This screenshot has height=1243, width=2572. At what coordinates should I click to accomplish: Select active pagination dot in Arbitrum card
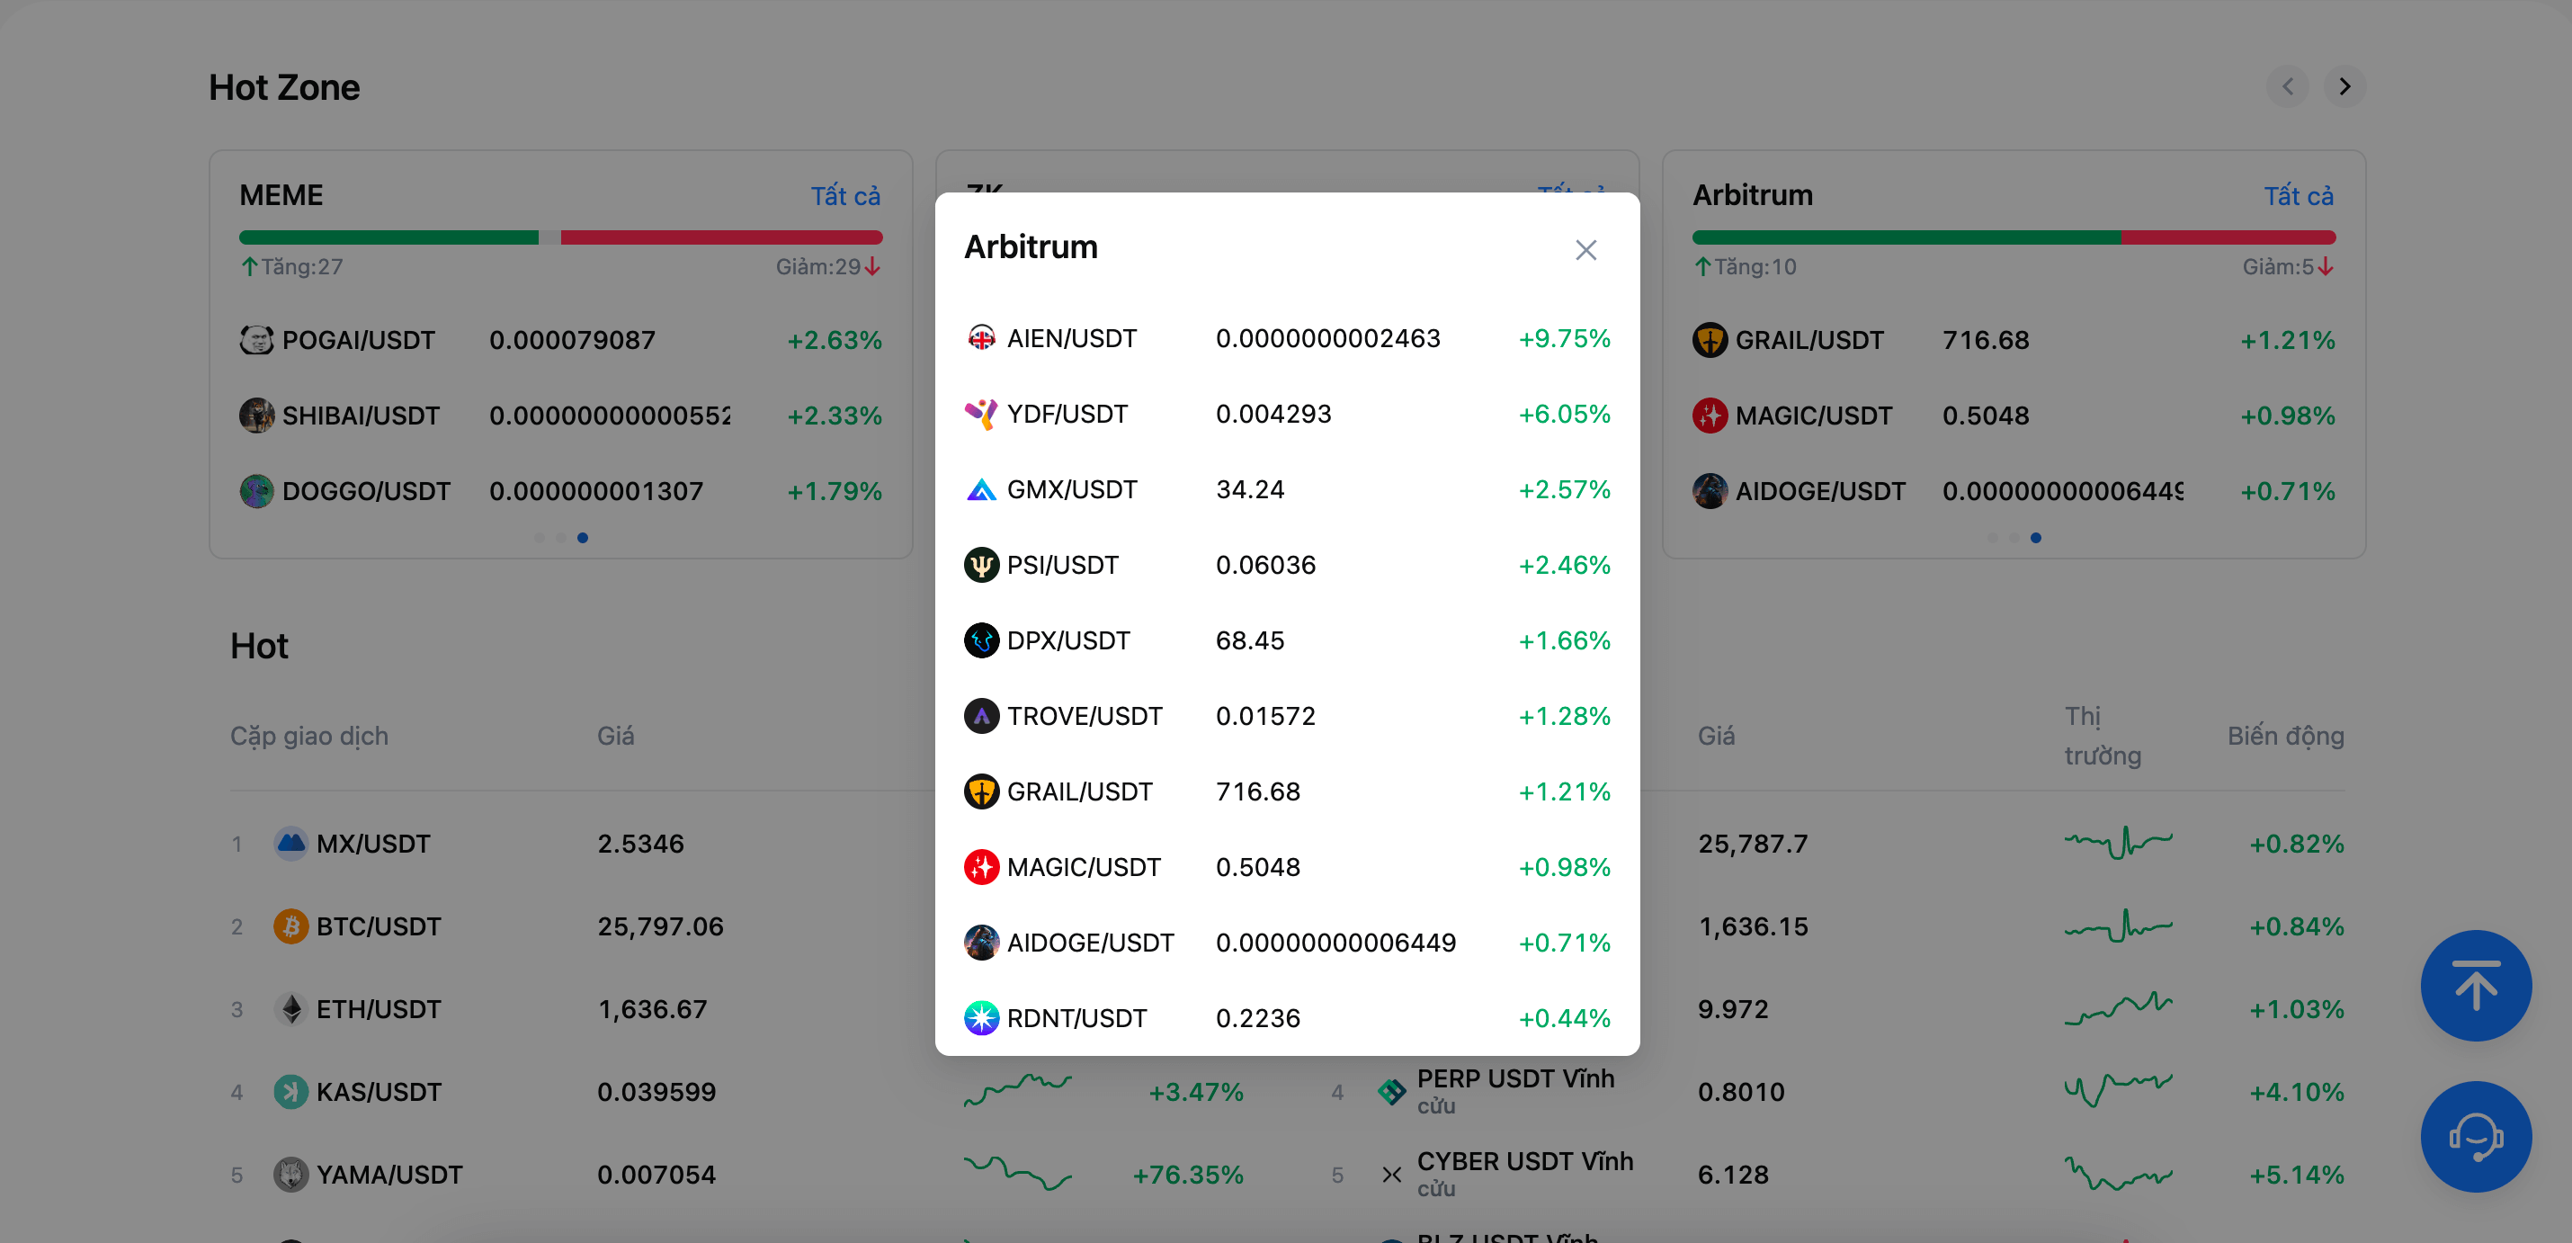pos(2036,538)
